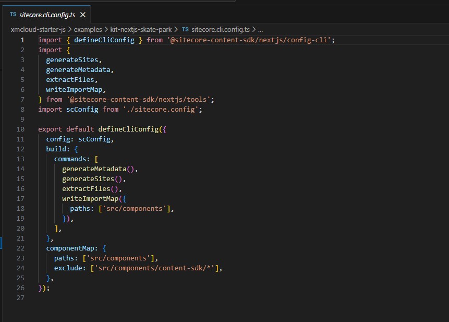Click line number 10 in the gutter
The image size is (449, 322).
(20, 129)
